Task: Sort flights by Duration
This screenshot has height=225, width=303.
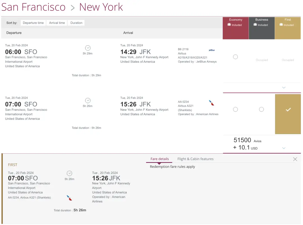Action: 76,23
